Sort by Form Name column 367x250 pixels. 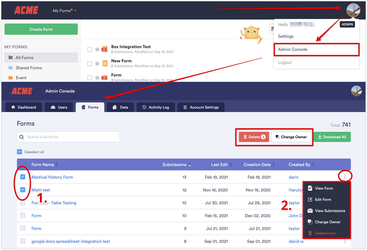click(x=45, y=165)
